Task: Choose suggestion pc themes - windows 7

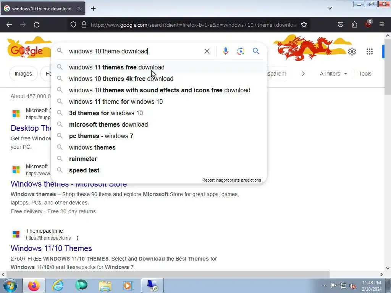Action: click(159, 136)
